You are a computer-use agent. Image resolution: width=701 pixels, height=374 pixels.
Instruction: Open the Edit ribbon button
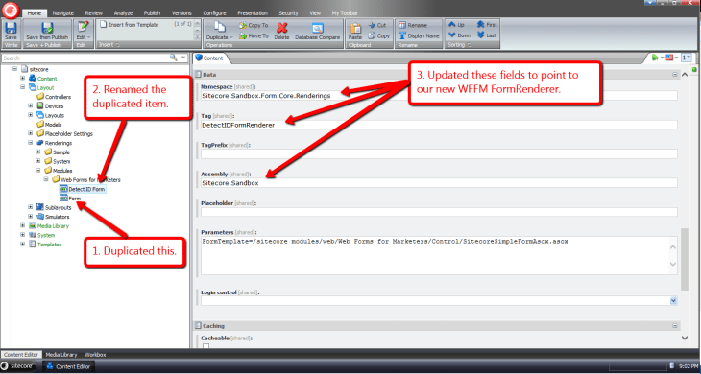coord(84,32)
